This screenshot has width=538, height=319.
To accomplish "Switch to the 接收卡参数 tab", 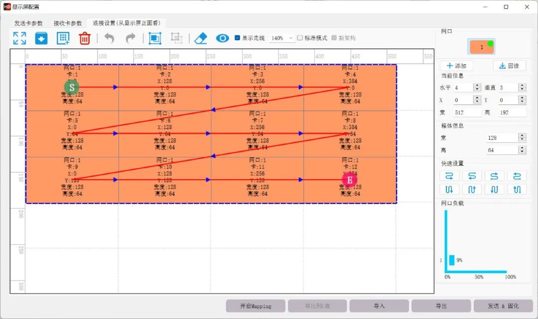I will (x=68, y=23).
